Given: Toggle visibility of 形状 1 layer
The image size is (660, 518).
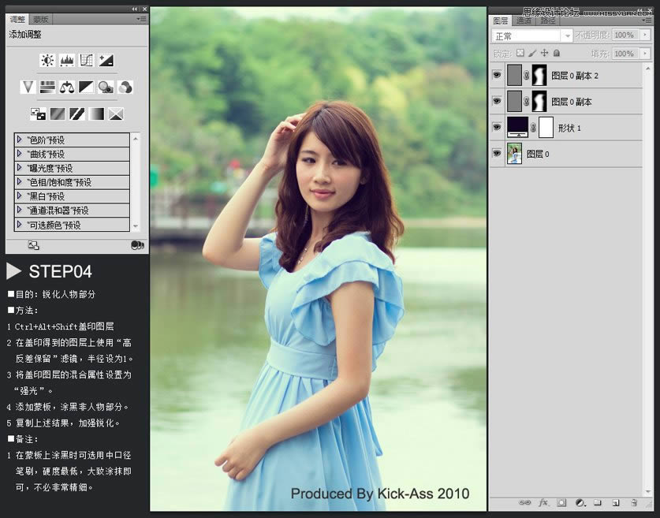Looking at the screenshot, I should click(497, 127).
